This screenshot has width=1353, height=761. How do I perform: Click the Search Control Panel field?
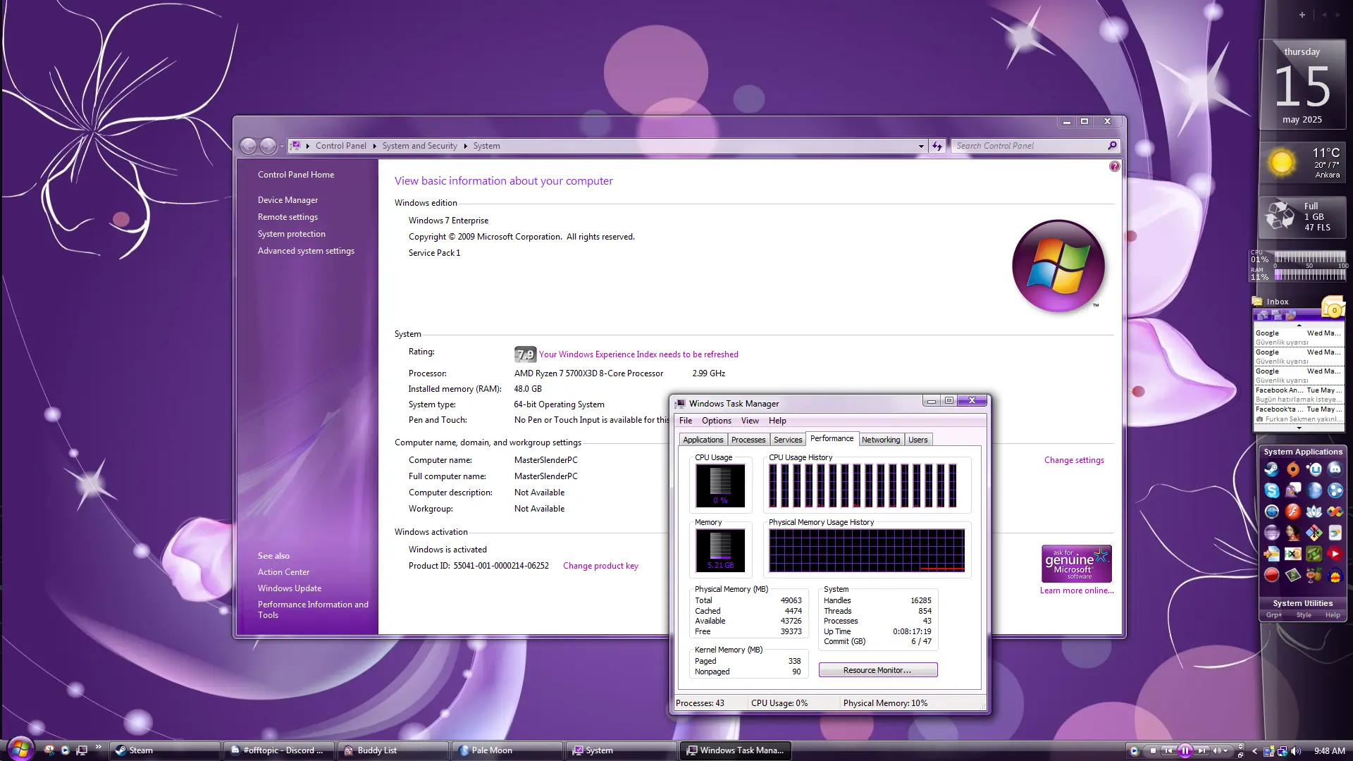(1029, 146)
